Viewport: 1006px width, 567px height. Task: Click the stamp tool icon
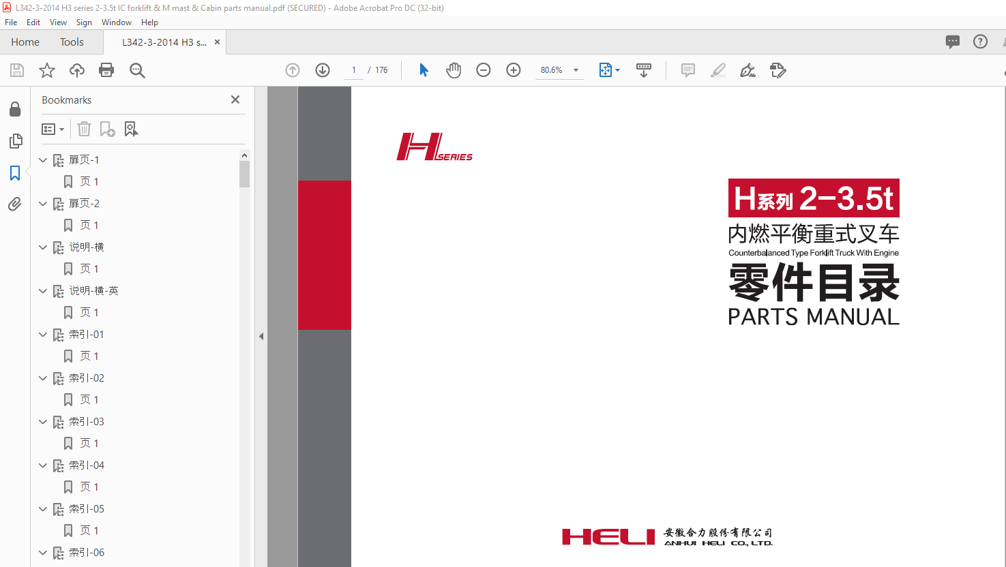(778, 70)
